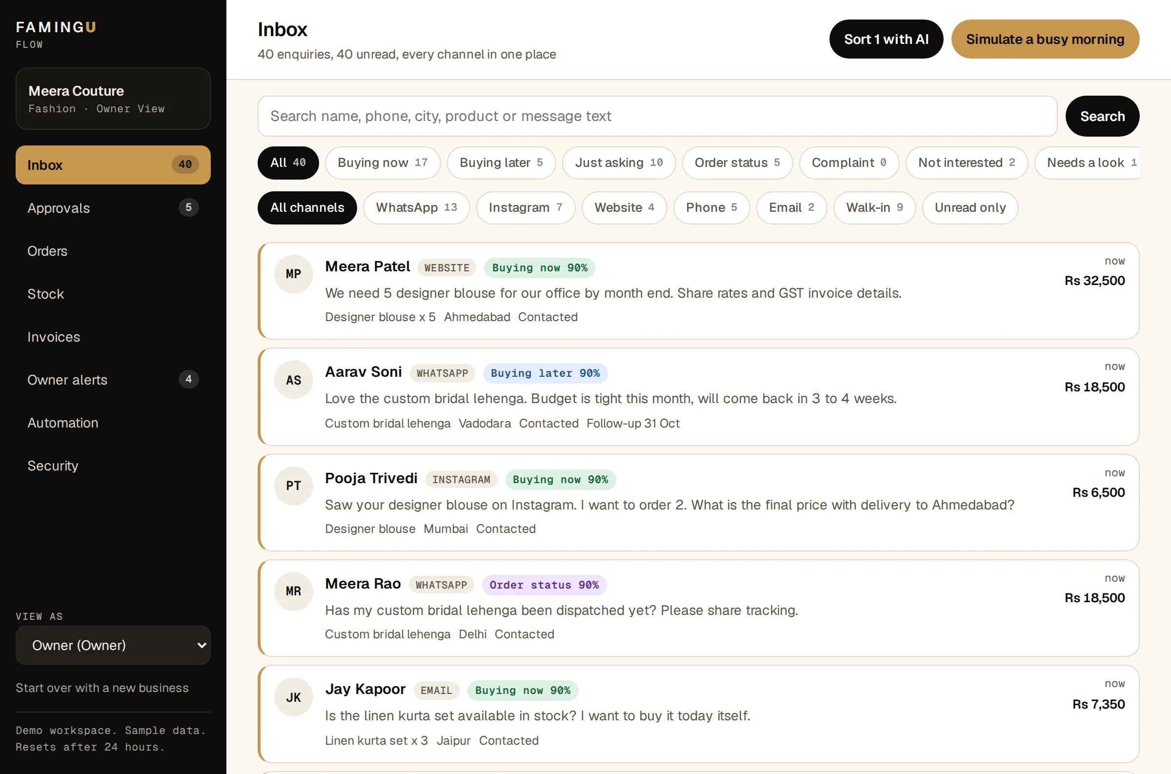Click the Sort 1 with AI button
The height and width of the screenshot is (774, 1171).
[886, 39]
